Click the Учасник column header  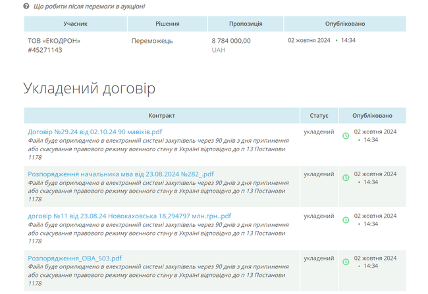(x=76, y=24)
